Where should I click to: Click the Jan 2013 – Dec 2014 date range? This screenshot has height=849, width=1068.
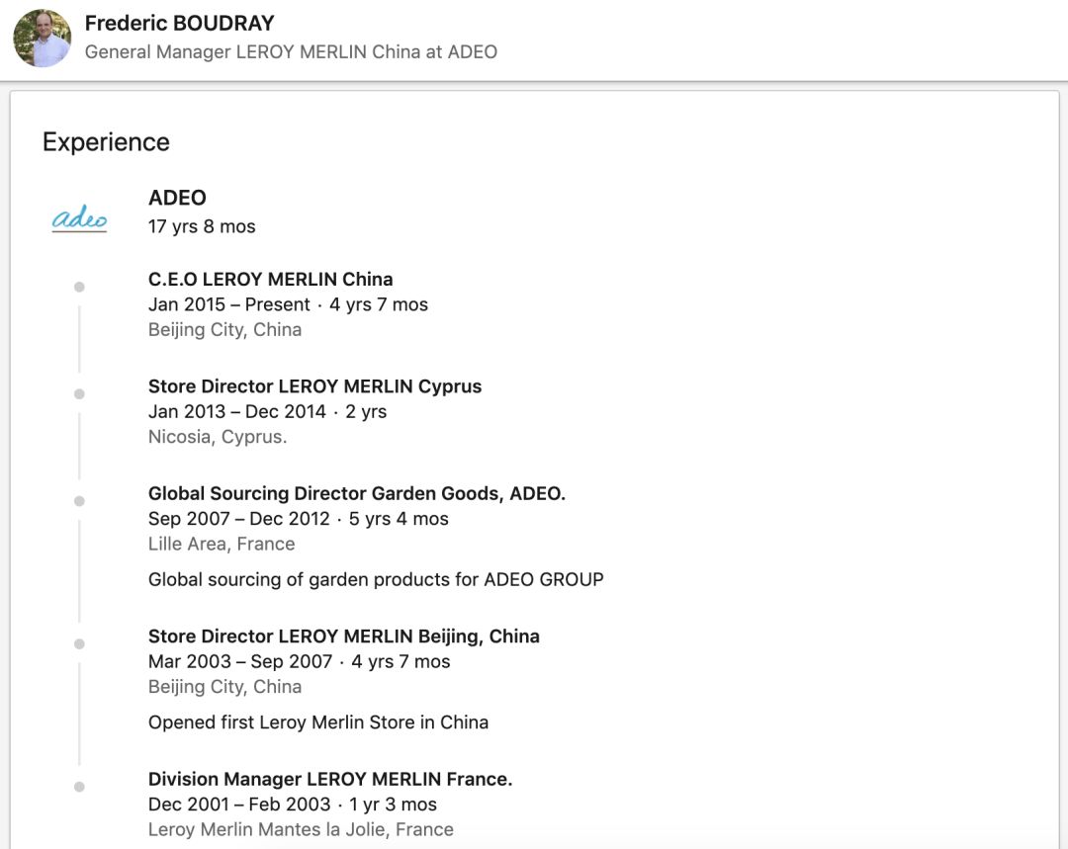pos(237,411)
